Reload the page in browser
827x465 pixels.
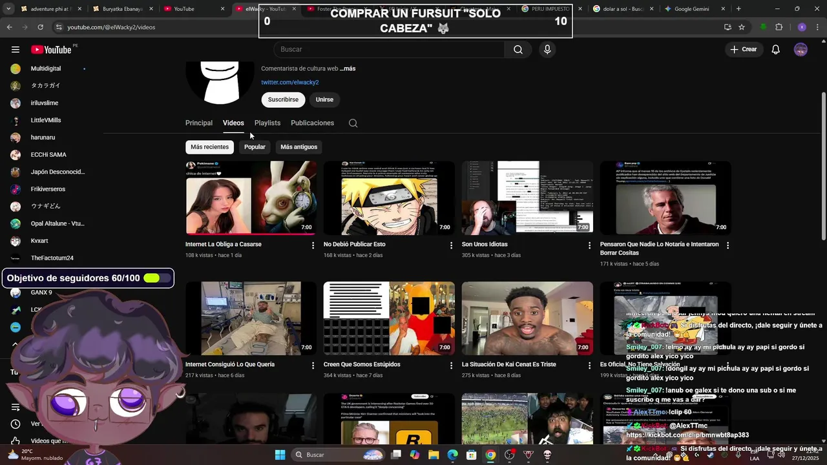pyautogui.click(x=40, y=27)
